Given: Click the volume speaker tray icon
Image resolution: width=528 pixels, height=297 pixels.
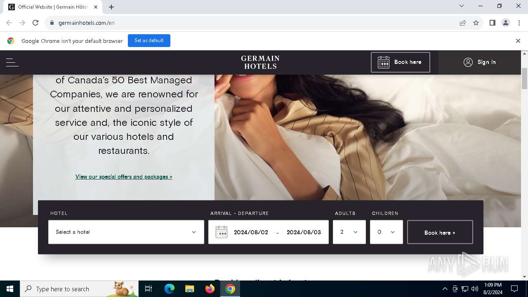Looking at the screenshot, I should click(x=475, y=289).
